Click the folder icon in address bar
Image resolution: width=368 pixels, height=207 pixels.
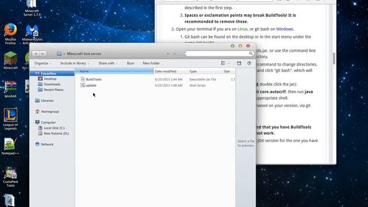pyautogui.click(x=59, y=53)
